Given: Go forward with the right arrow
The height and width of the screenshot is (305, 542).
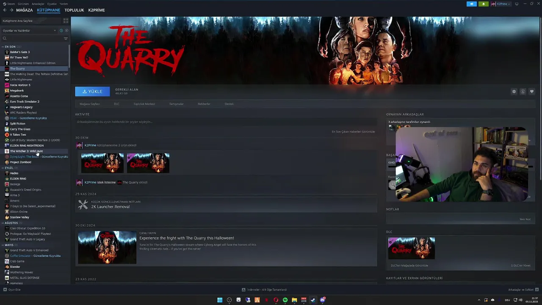Looking at the screenshot, I should 11,10.
